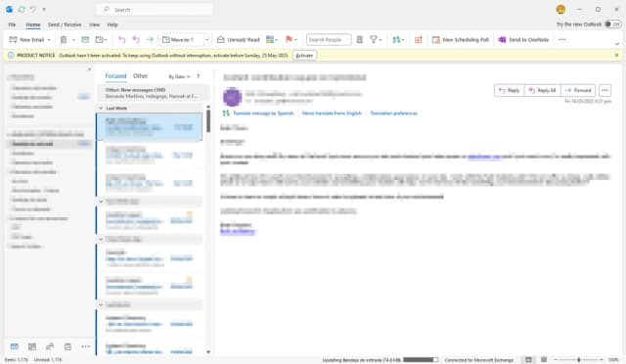Open the File menu

coord(12,24)
